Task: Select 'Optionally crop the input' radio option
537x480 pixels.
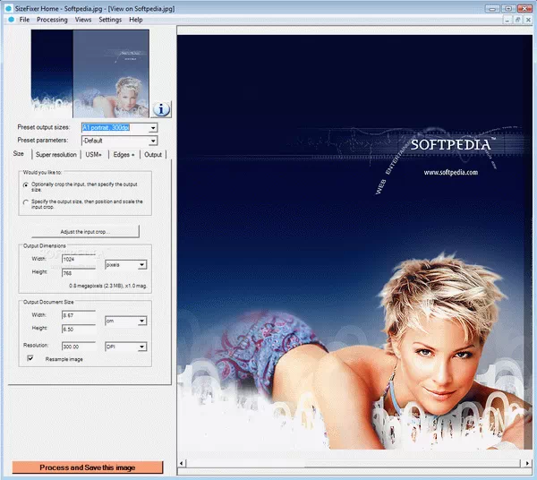Action: pos(26,184)
